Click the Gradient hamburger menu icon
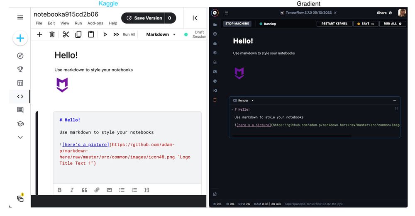Viewport: 415px width, 216px height. (x=227, y=13)
